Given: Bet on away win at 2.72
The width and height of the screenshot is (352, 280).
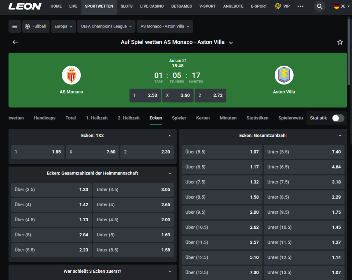Looking at the screenshot, I should coord(210,96).
